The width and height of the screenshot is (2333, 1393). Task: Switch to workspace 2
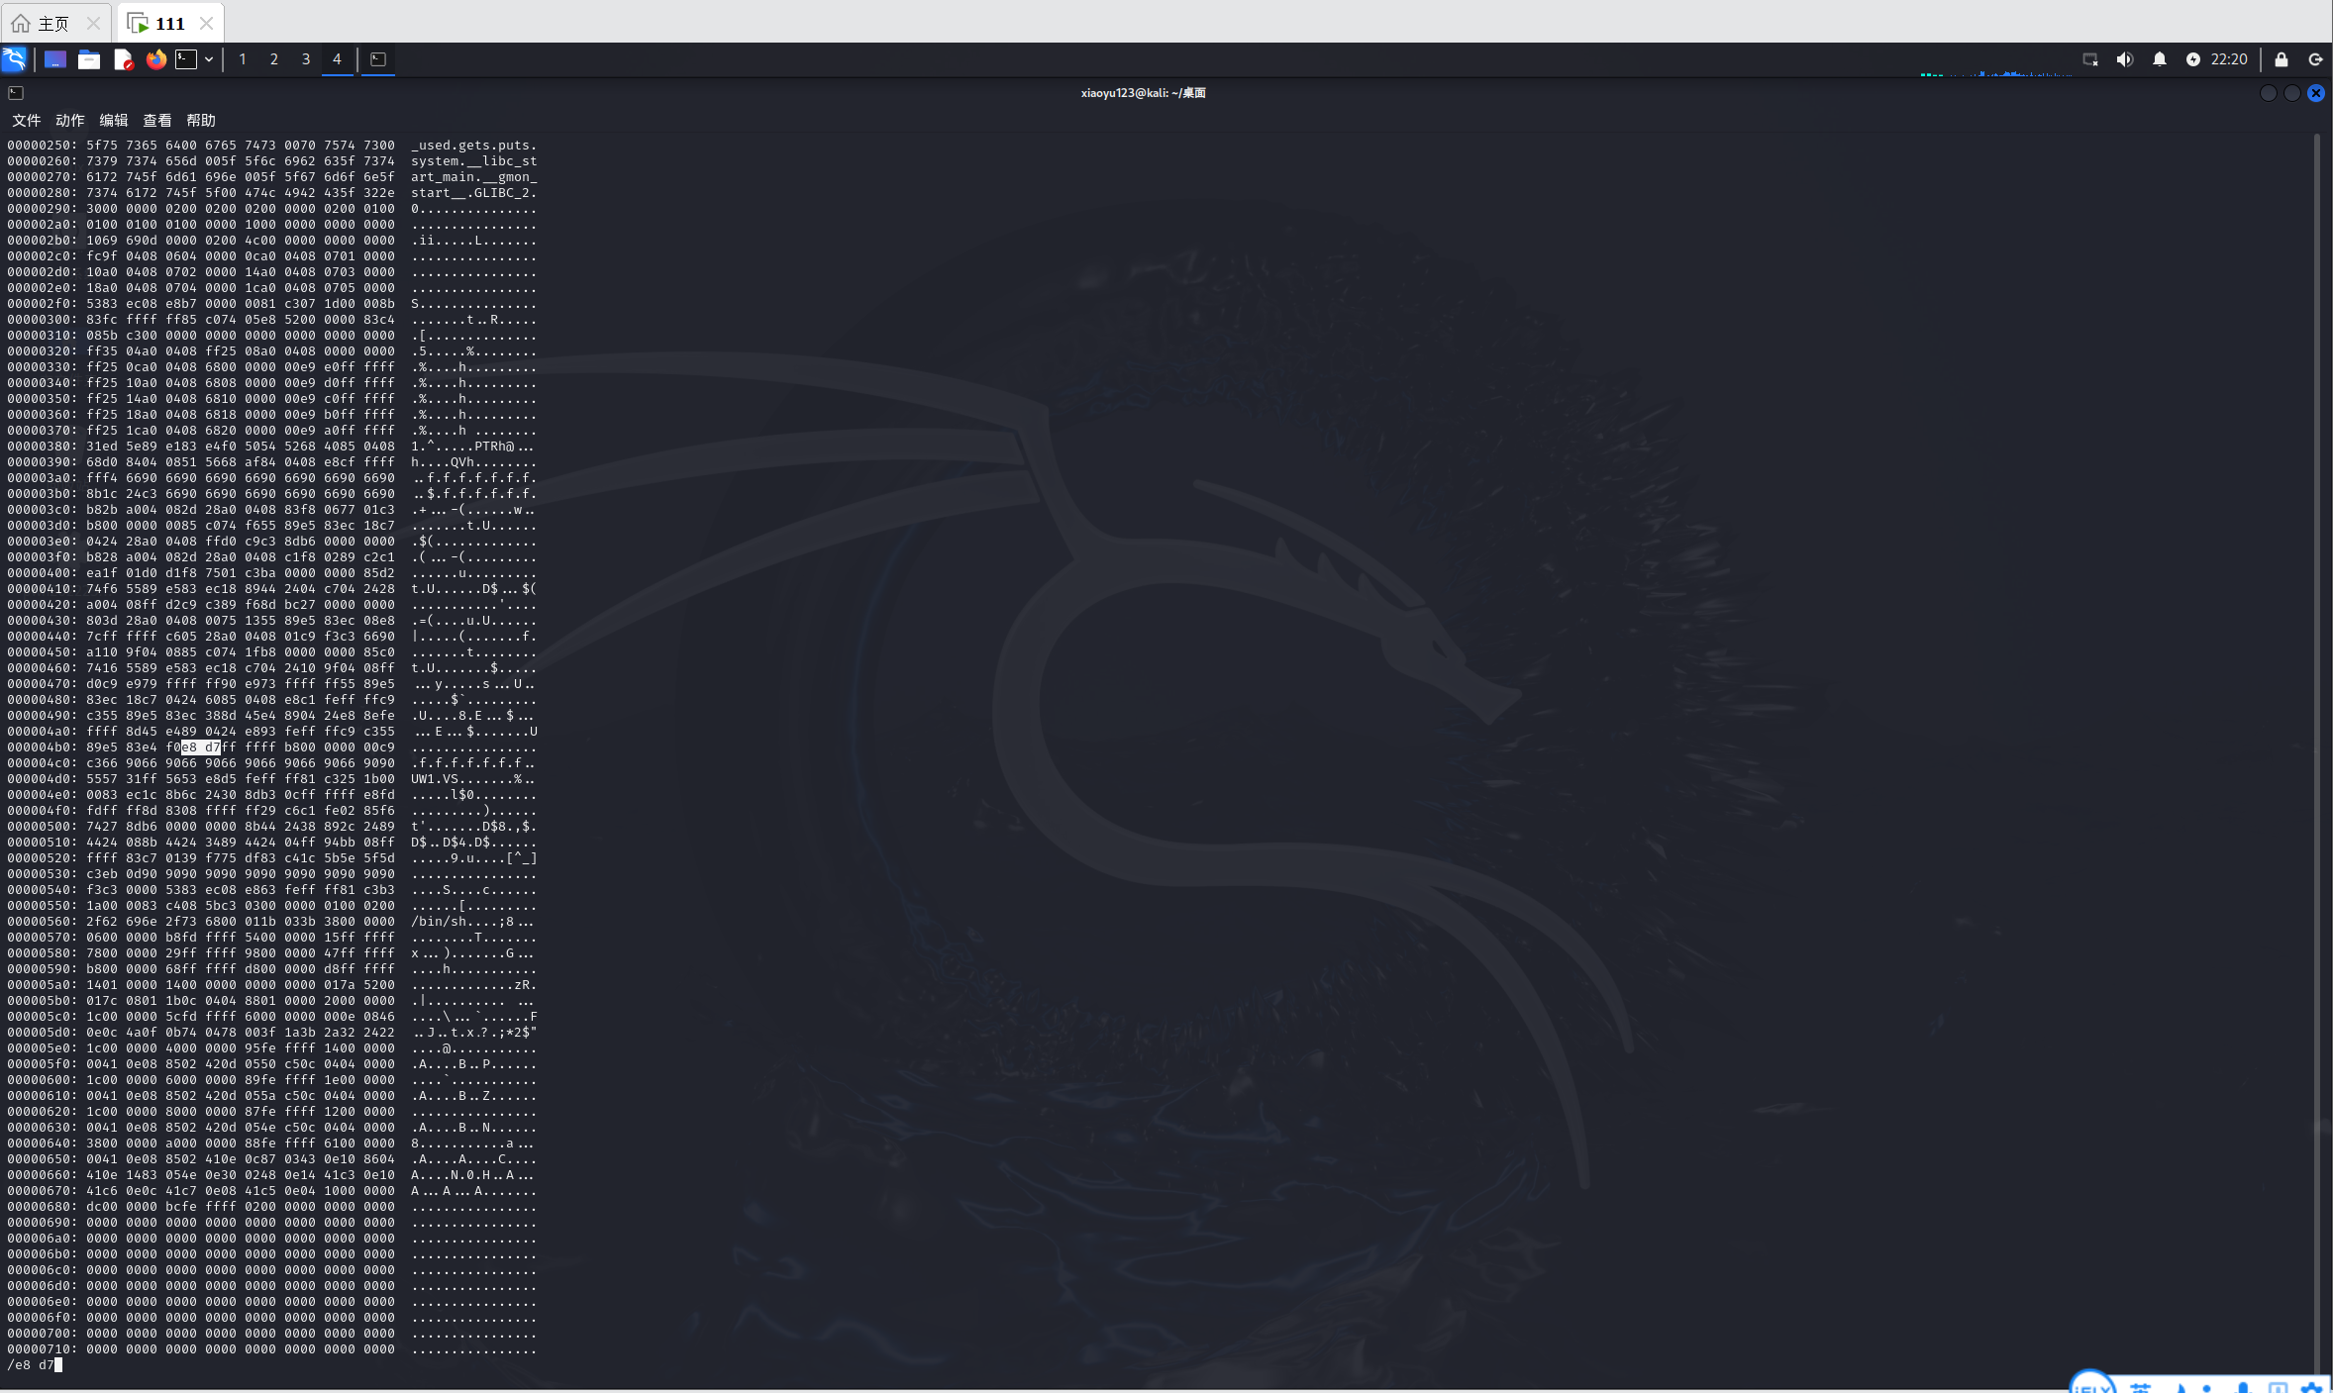click(x=273, y=59)
